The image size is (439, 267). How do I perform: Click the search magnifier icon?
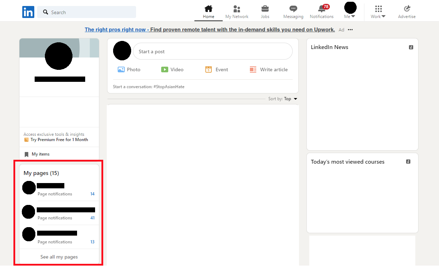pos(46,12)
